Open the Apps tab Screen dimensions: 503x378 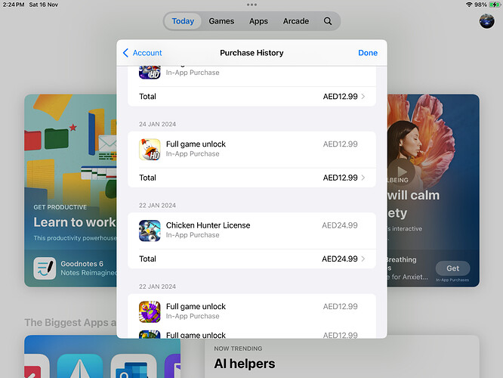258,21
